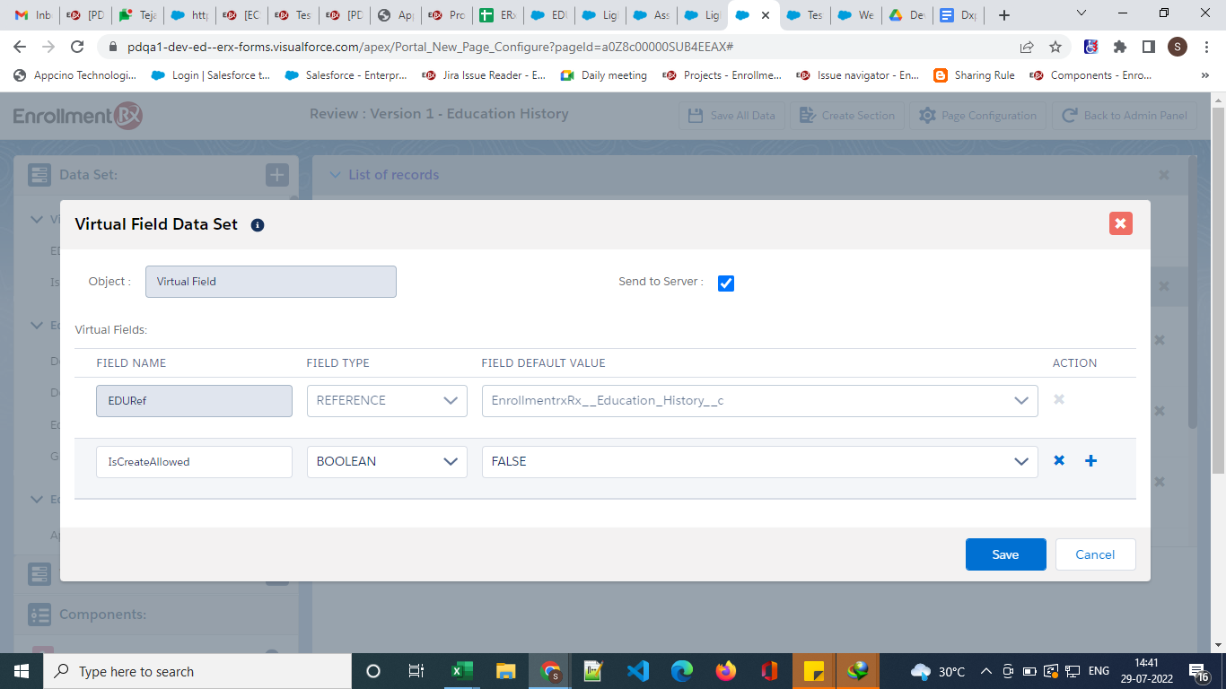
Task: Open EnrollmentrxRx__Education_History__c default value dropdown
Action: point(759,401)
